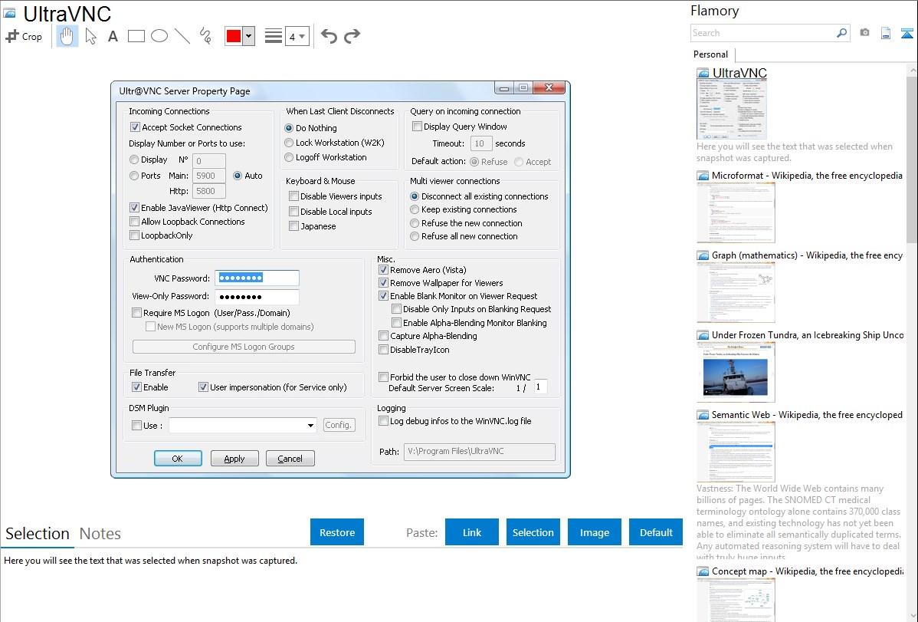Image resolution: width=918 pixels, height=622 pixels.
Task: Select the Crop tool
Action: click(x=24, y=36)
